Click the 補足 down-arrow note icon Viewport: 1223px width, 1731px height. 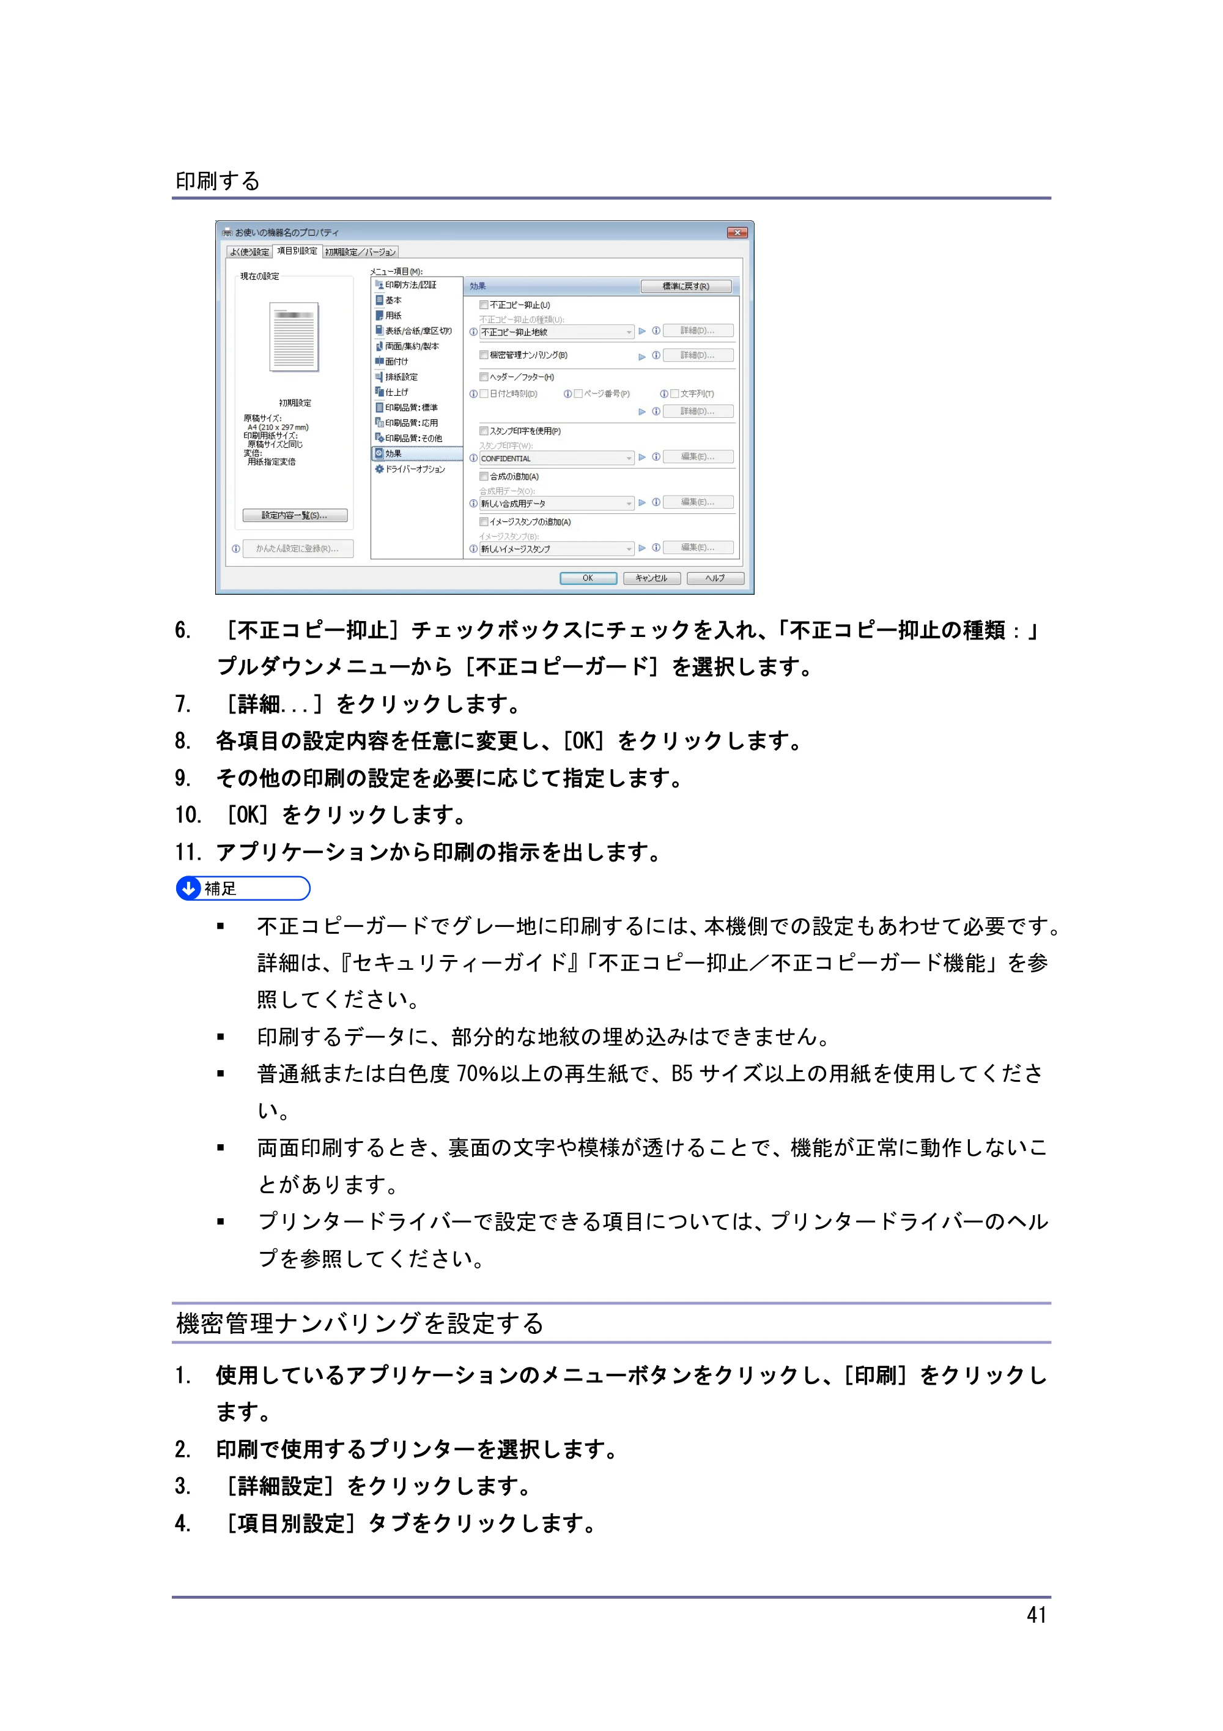click(x=188, y=888)
